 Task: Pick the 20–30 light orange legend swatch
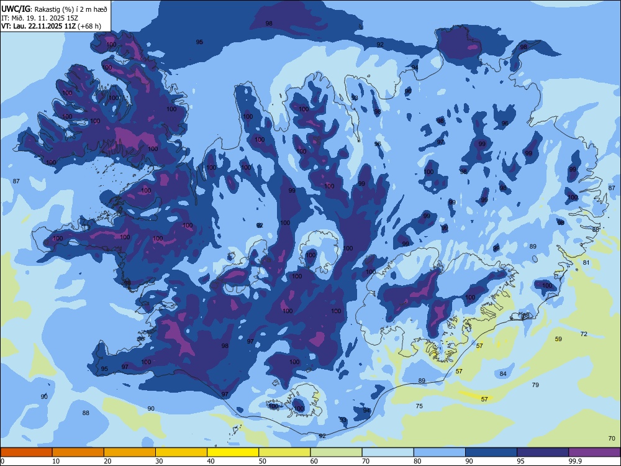(x=130, y=452)
